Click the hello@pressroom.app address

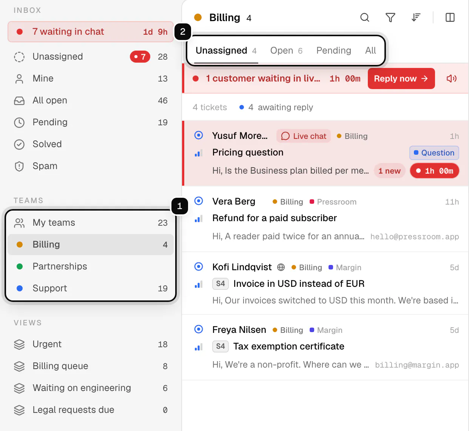pos(415,237)
